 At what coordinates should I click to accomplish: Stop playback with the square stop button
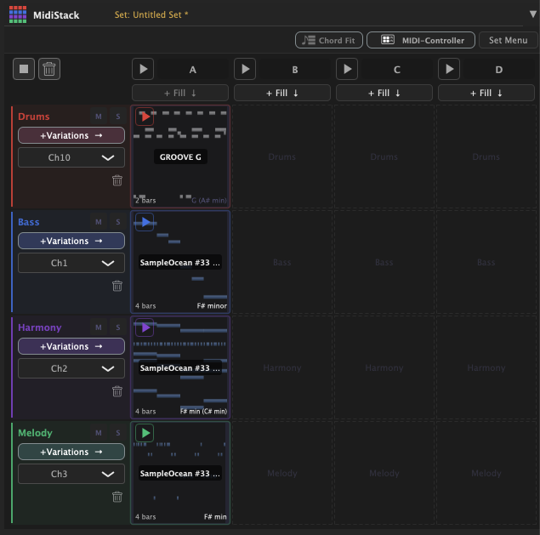(24, 69)
